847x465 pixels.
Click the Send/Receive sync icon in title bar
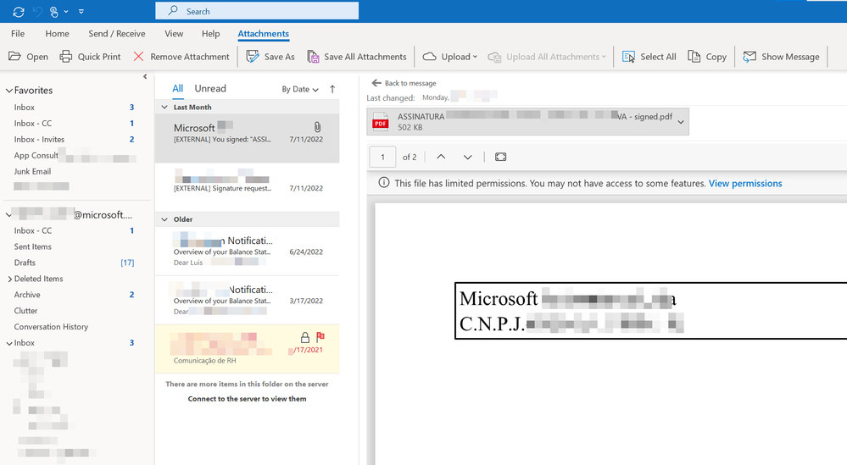tap(19, 11)
